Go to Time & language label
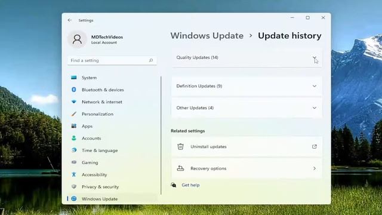The width and height of the screenshot is (382, 215). (100, 150)
